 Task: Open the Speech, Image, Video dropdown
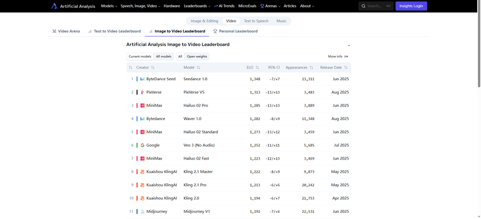tap(141, 6)
